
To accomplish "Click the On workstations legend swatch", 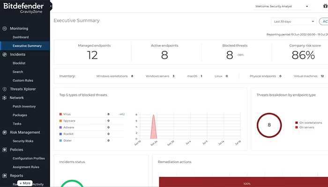I will pyautogui.click(x=297, y=122).
